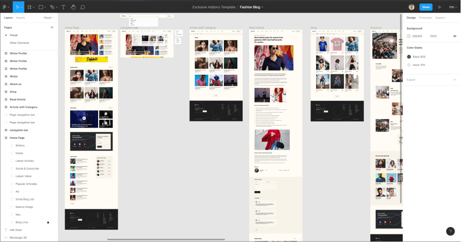Click the Read Article frame label on canvas
The image size is (462, 242).
[x=256, y=28]
